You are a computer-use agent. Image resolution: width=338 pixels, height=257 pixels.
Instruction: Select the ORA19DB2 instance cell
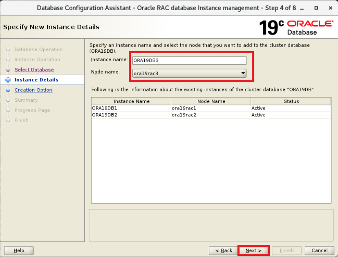131,115
